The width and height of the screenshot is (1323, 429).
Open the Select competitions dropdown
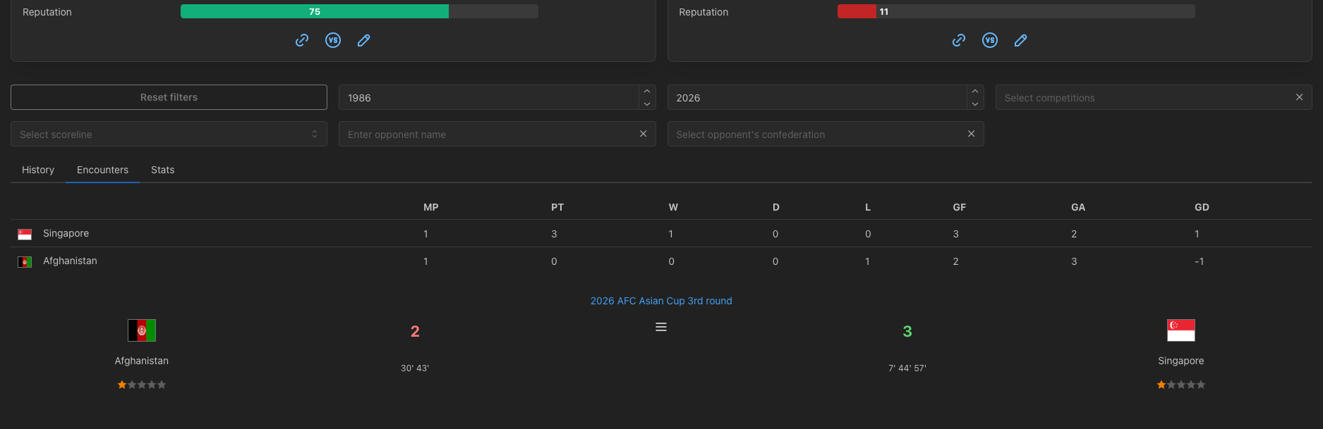(x=1143, y=98)
